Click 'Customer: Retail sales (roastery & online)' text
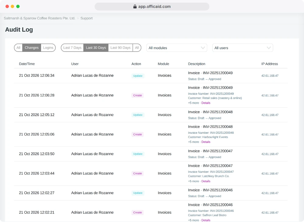This screenshot has width=304, height=222. 215,98
